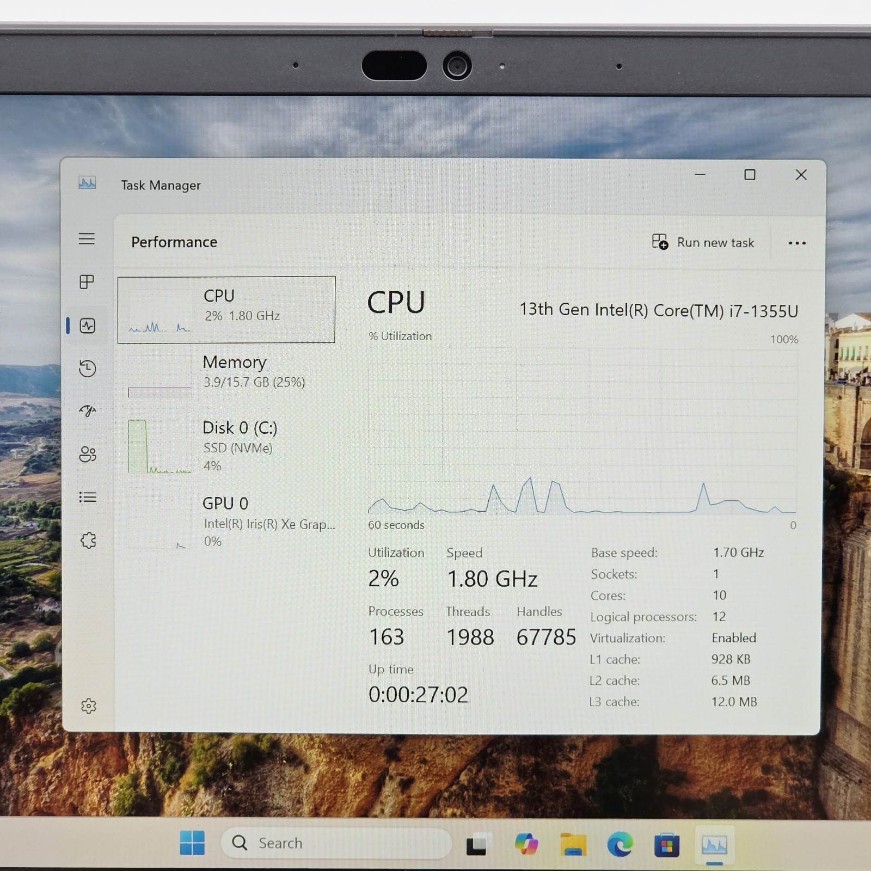Select the CPU performance item

226,309
